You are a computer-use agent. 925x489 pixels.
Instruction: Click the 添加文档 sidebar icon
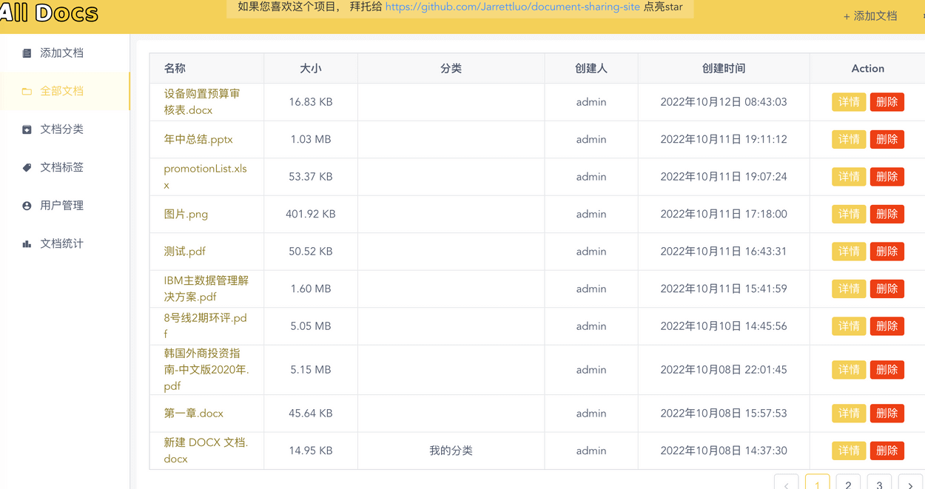(x=27, y=53)
